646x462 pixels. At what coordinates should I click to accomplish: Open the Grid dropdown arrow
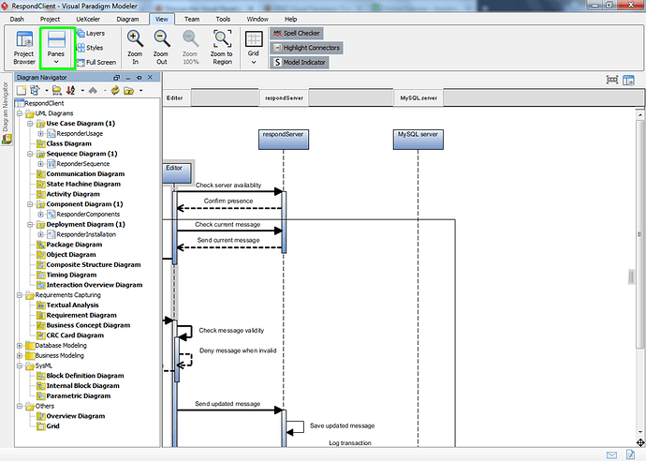(254, 62)
